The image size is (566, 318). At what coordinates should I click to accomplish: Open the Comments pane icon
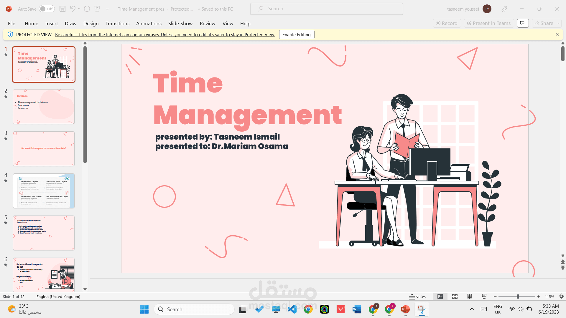tap(522, 23)
